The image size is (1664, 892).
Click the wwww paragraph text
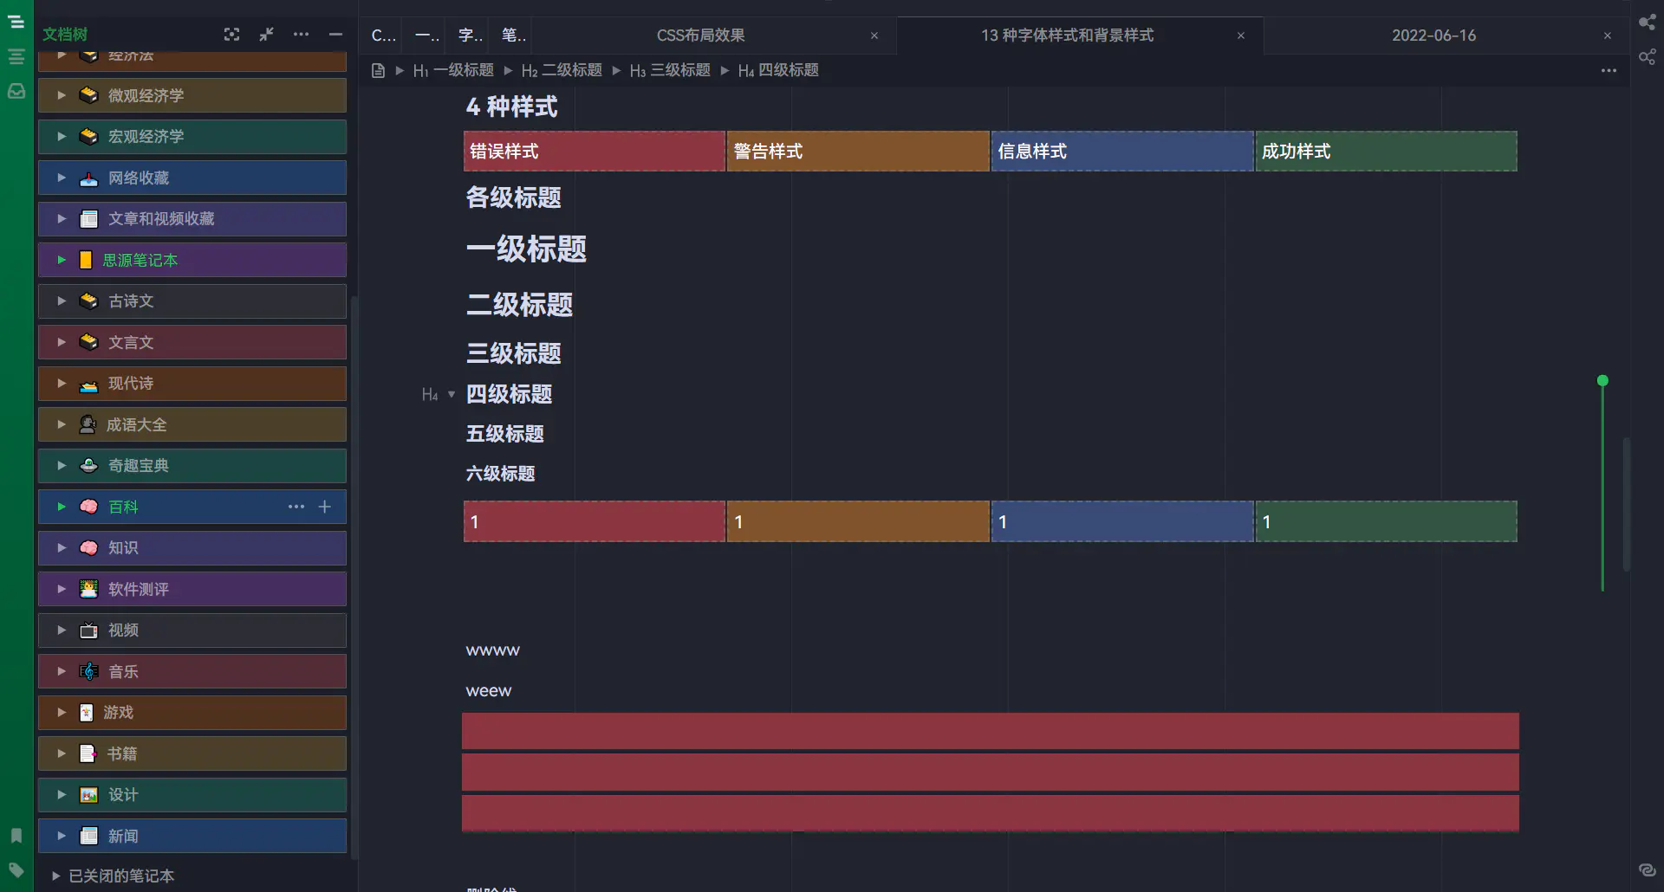[493, 650]
